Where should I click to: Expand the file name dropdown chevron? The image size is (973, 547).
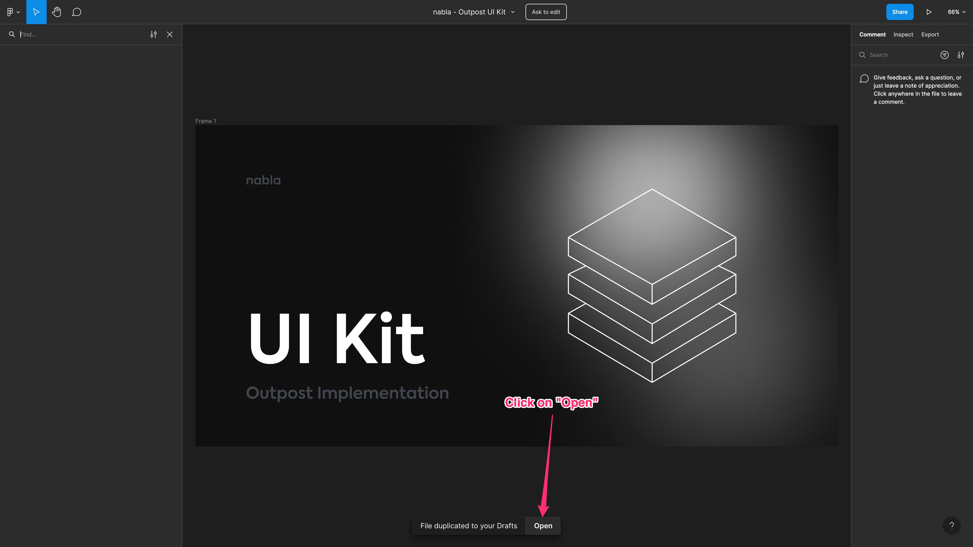coord(513,12)
